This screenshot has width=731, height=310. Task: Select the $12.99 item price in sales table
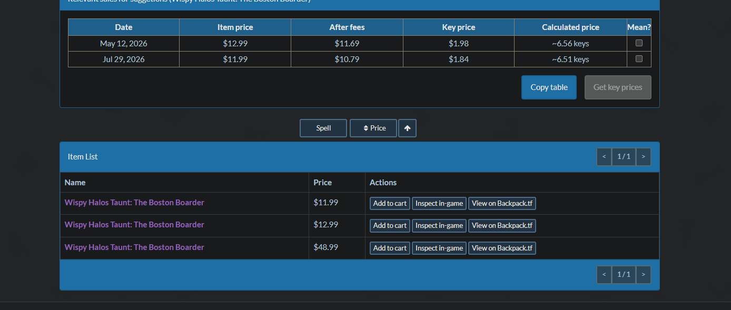[x=235, y=43]
